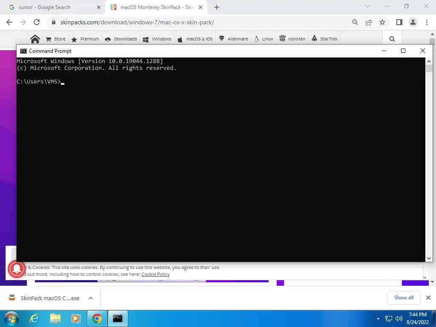Open network status tray icon
Screen dimensions: 436x327
(389, 318)
